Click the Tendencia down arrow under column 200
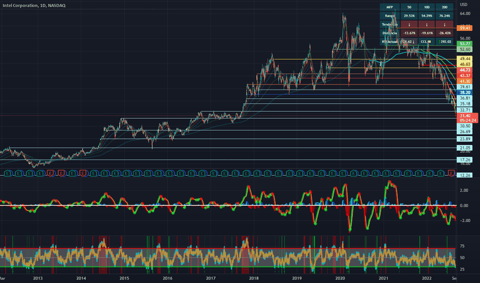 click(444, 24)
